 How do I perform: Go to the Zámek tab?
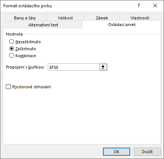[102, 18]
